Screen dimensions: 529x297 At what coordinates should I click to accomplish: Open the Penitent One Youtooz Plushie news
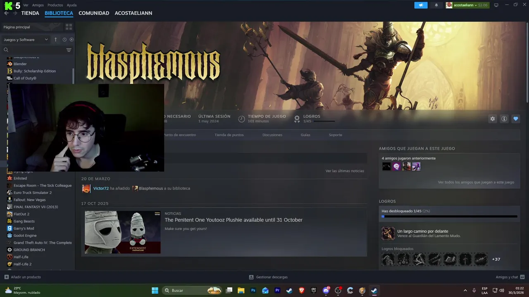(x=234, y=220)
